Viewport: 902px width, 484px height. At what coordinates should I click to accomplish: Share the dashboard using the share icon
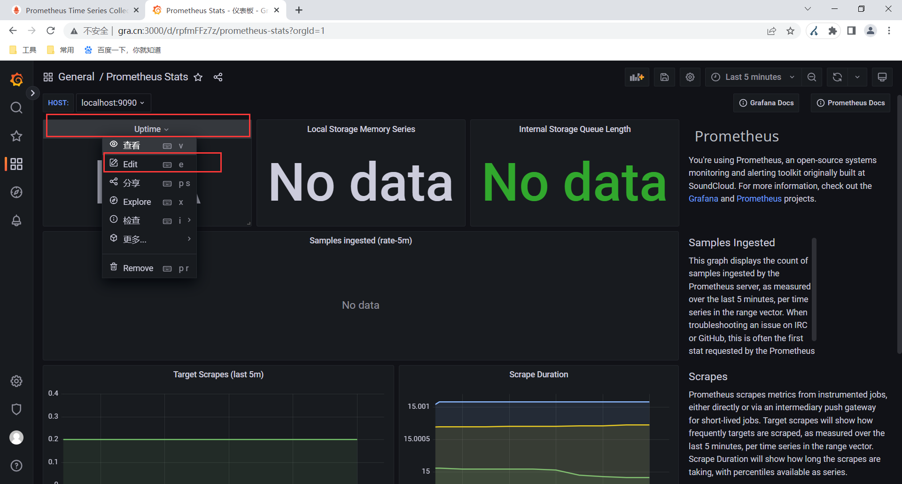pos(218,77)
